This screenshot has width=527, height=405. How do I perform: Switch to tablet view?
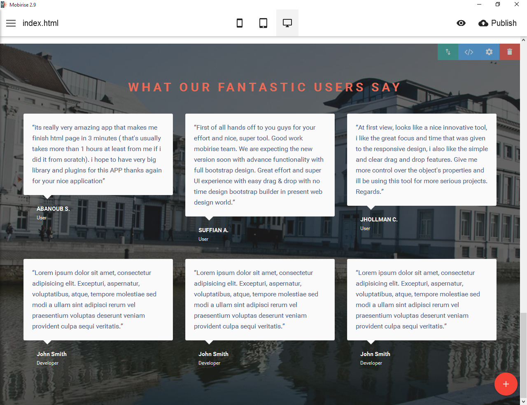point(263,23)
